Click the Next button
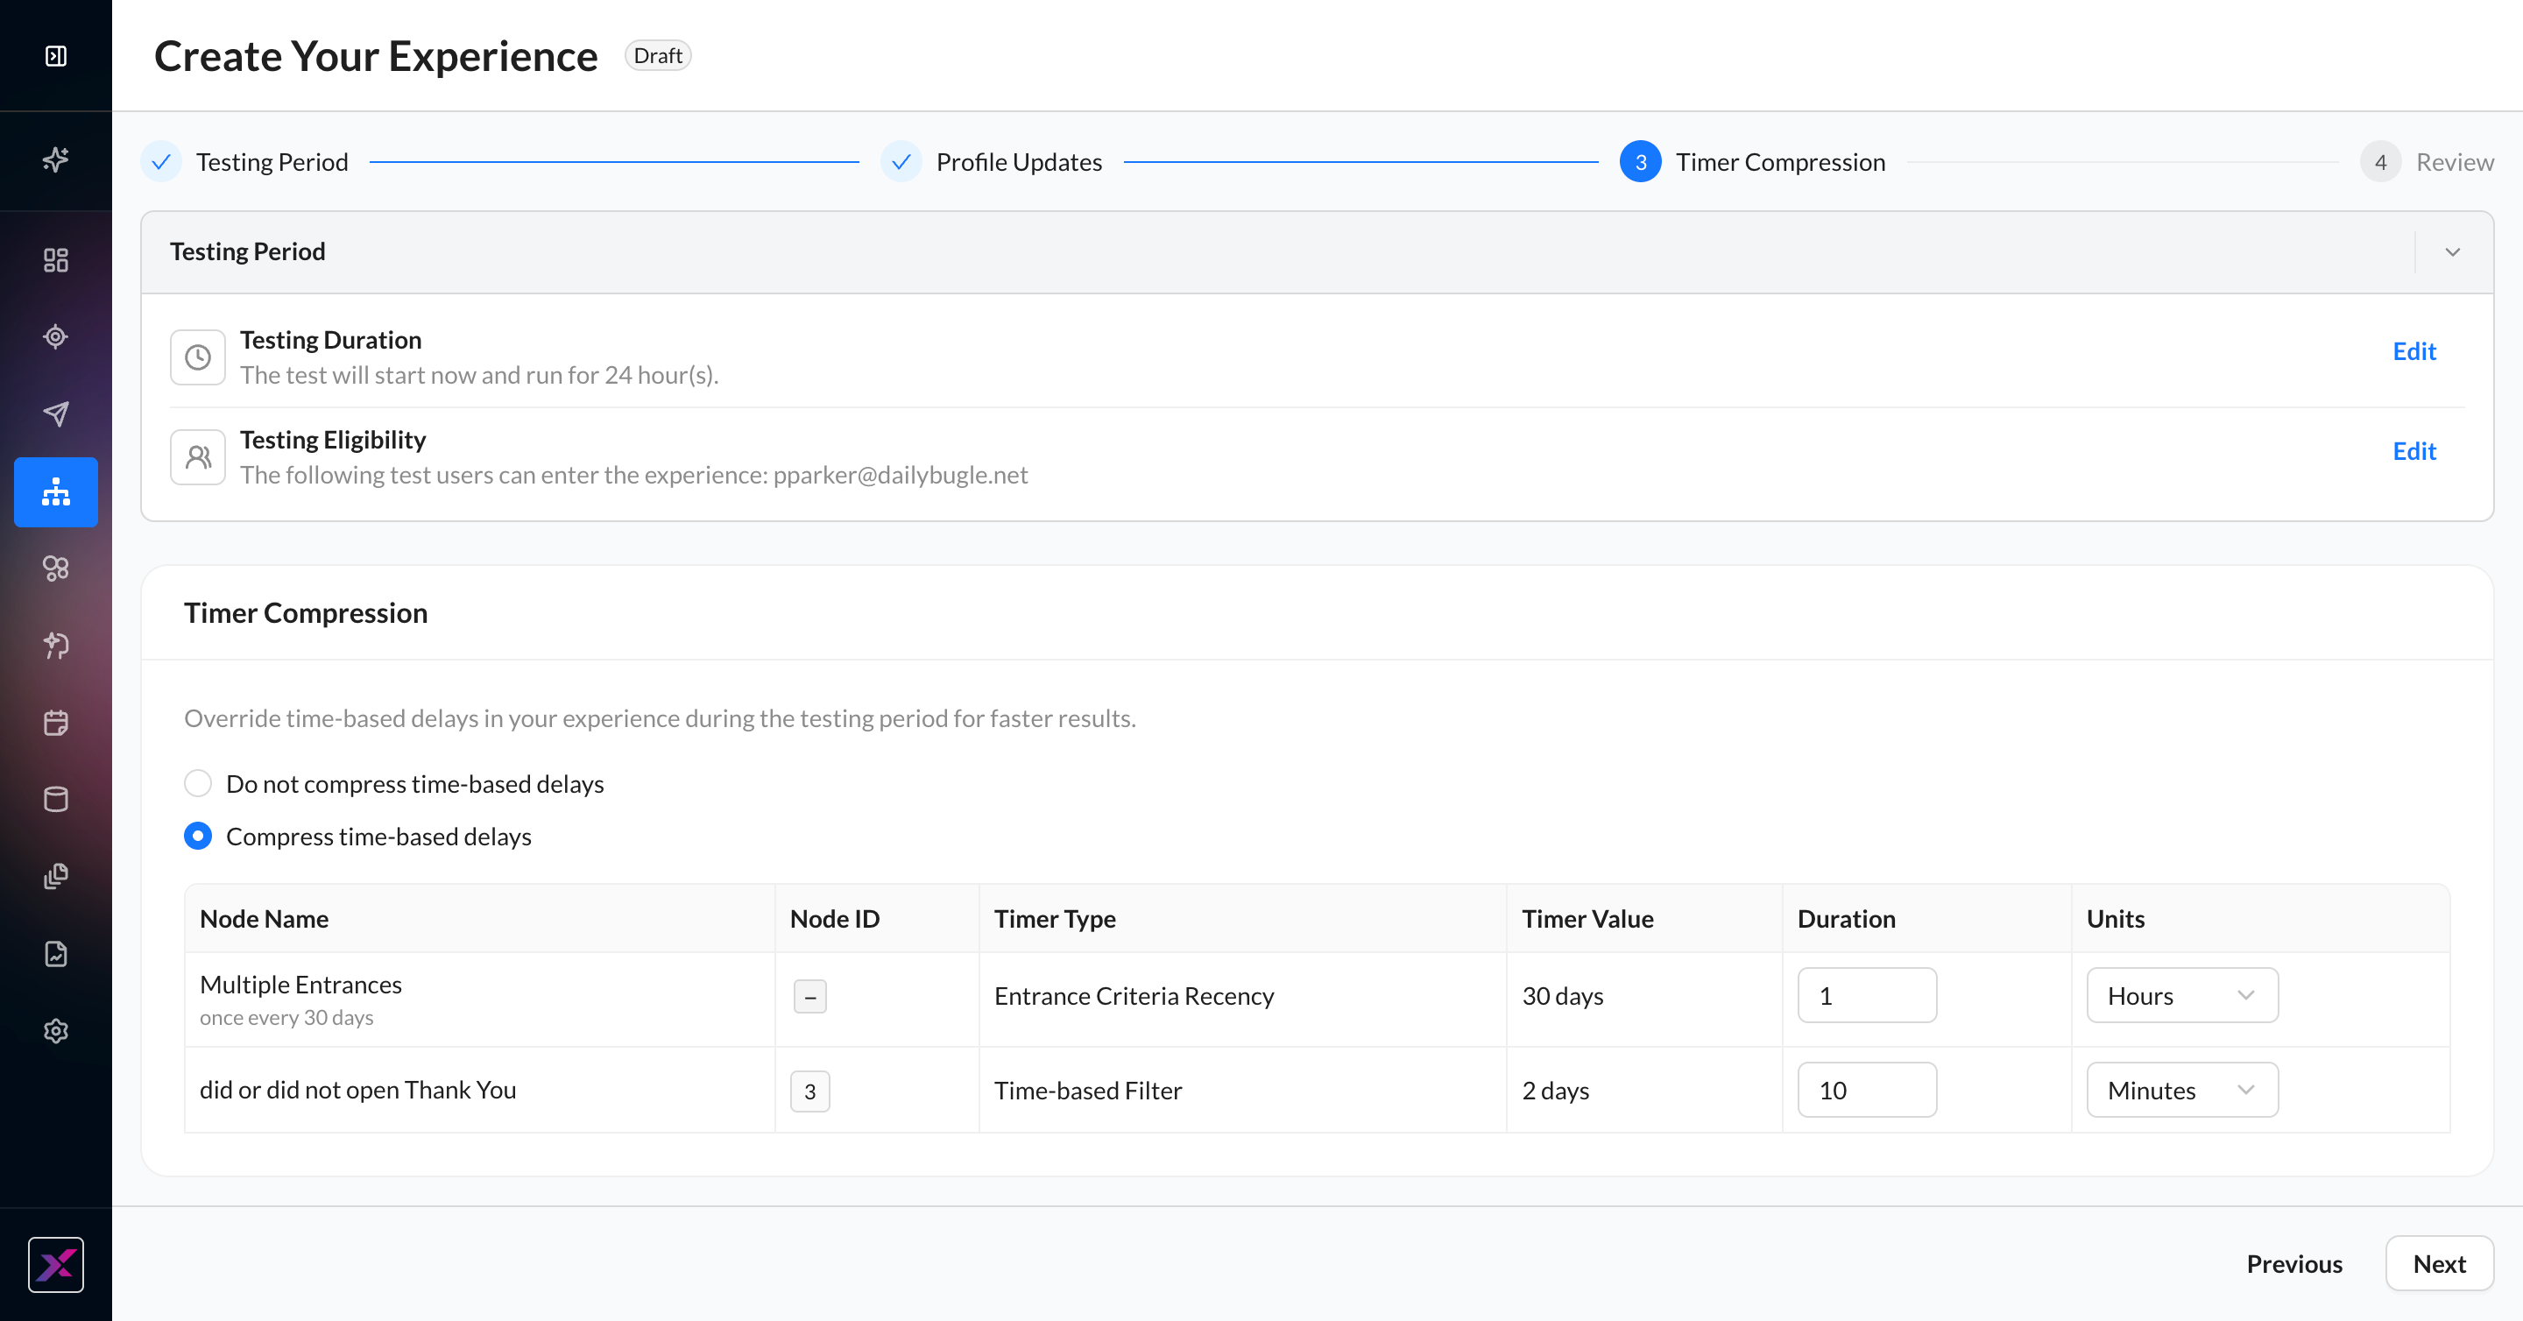The image size is (2523, 1321). pyautogui.click(x=2439, y=1263)
